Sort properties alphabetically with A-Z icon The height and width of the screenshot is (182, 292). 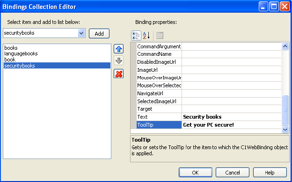tap(146, 36)
